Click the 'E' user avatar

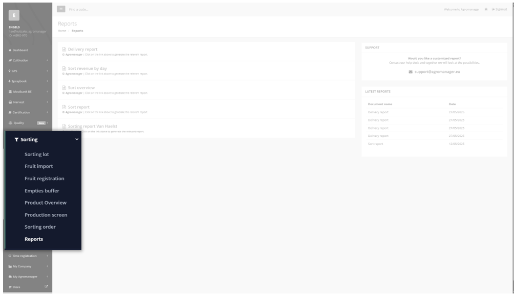coord(14,15)
